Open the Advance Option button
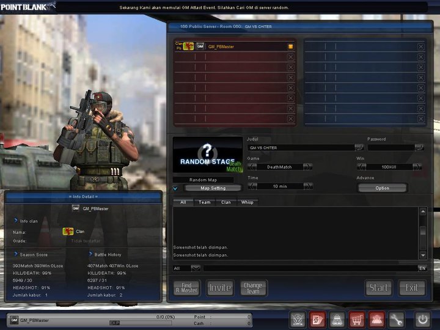440x330 pixels. tap(382, 188)
